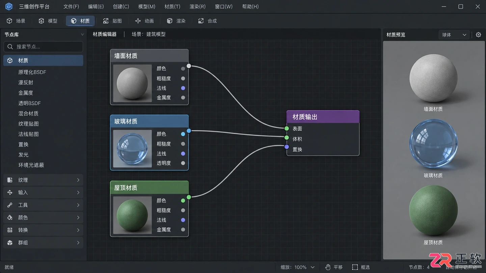This screenshot has height=273, width=486.
Task: Open the 球体 preview shape dropdown
Action: [x=454, y=35]
